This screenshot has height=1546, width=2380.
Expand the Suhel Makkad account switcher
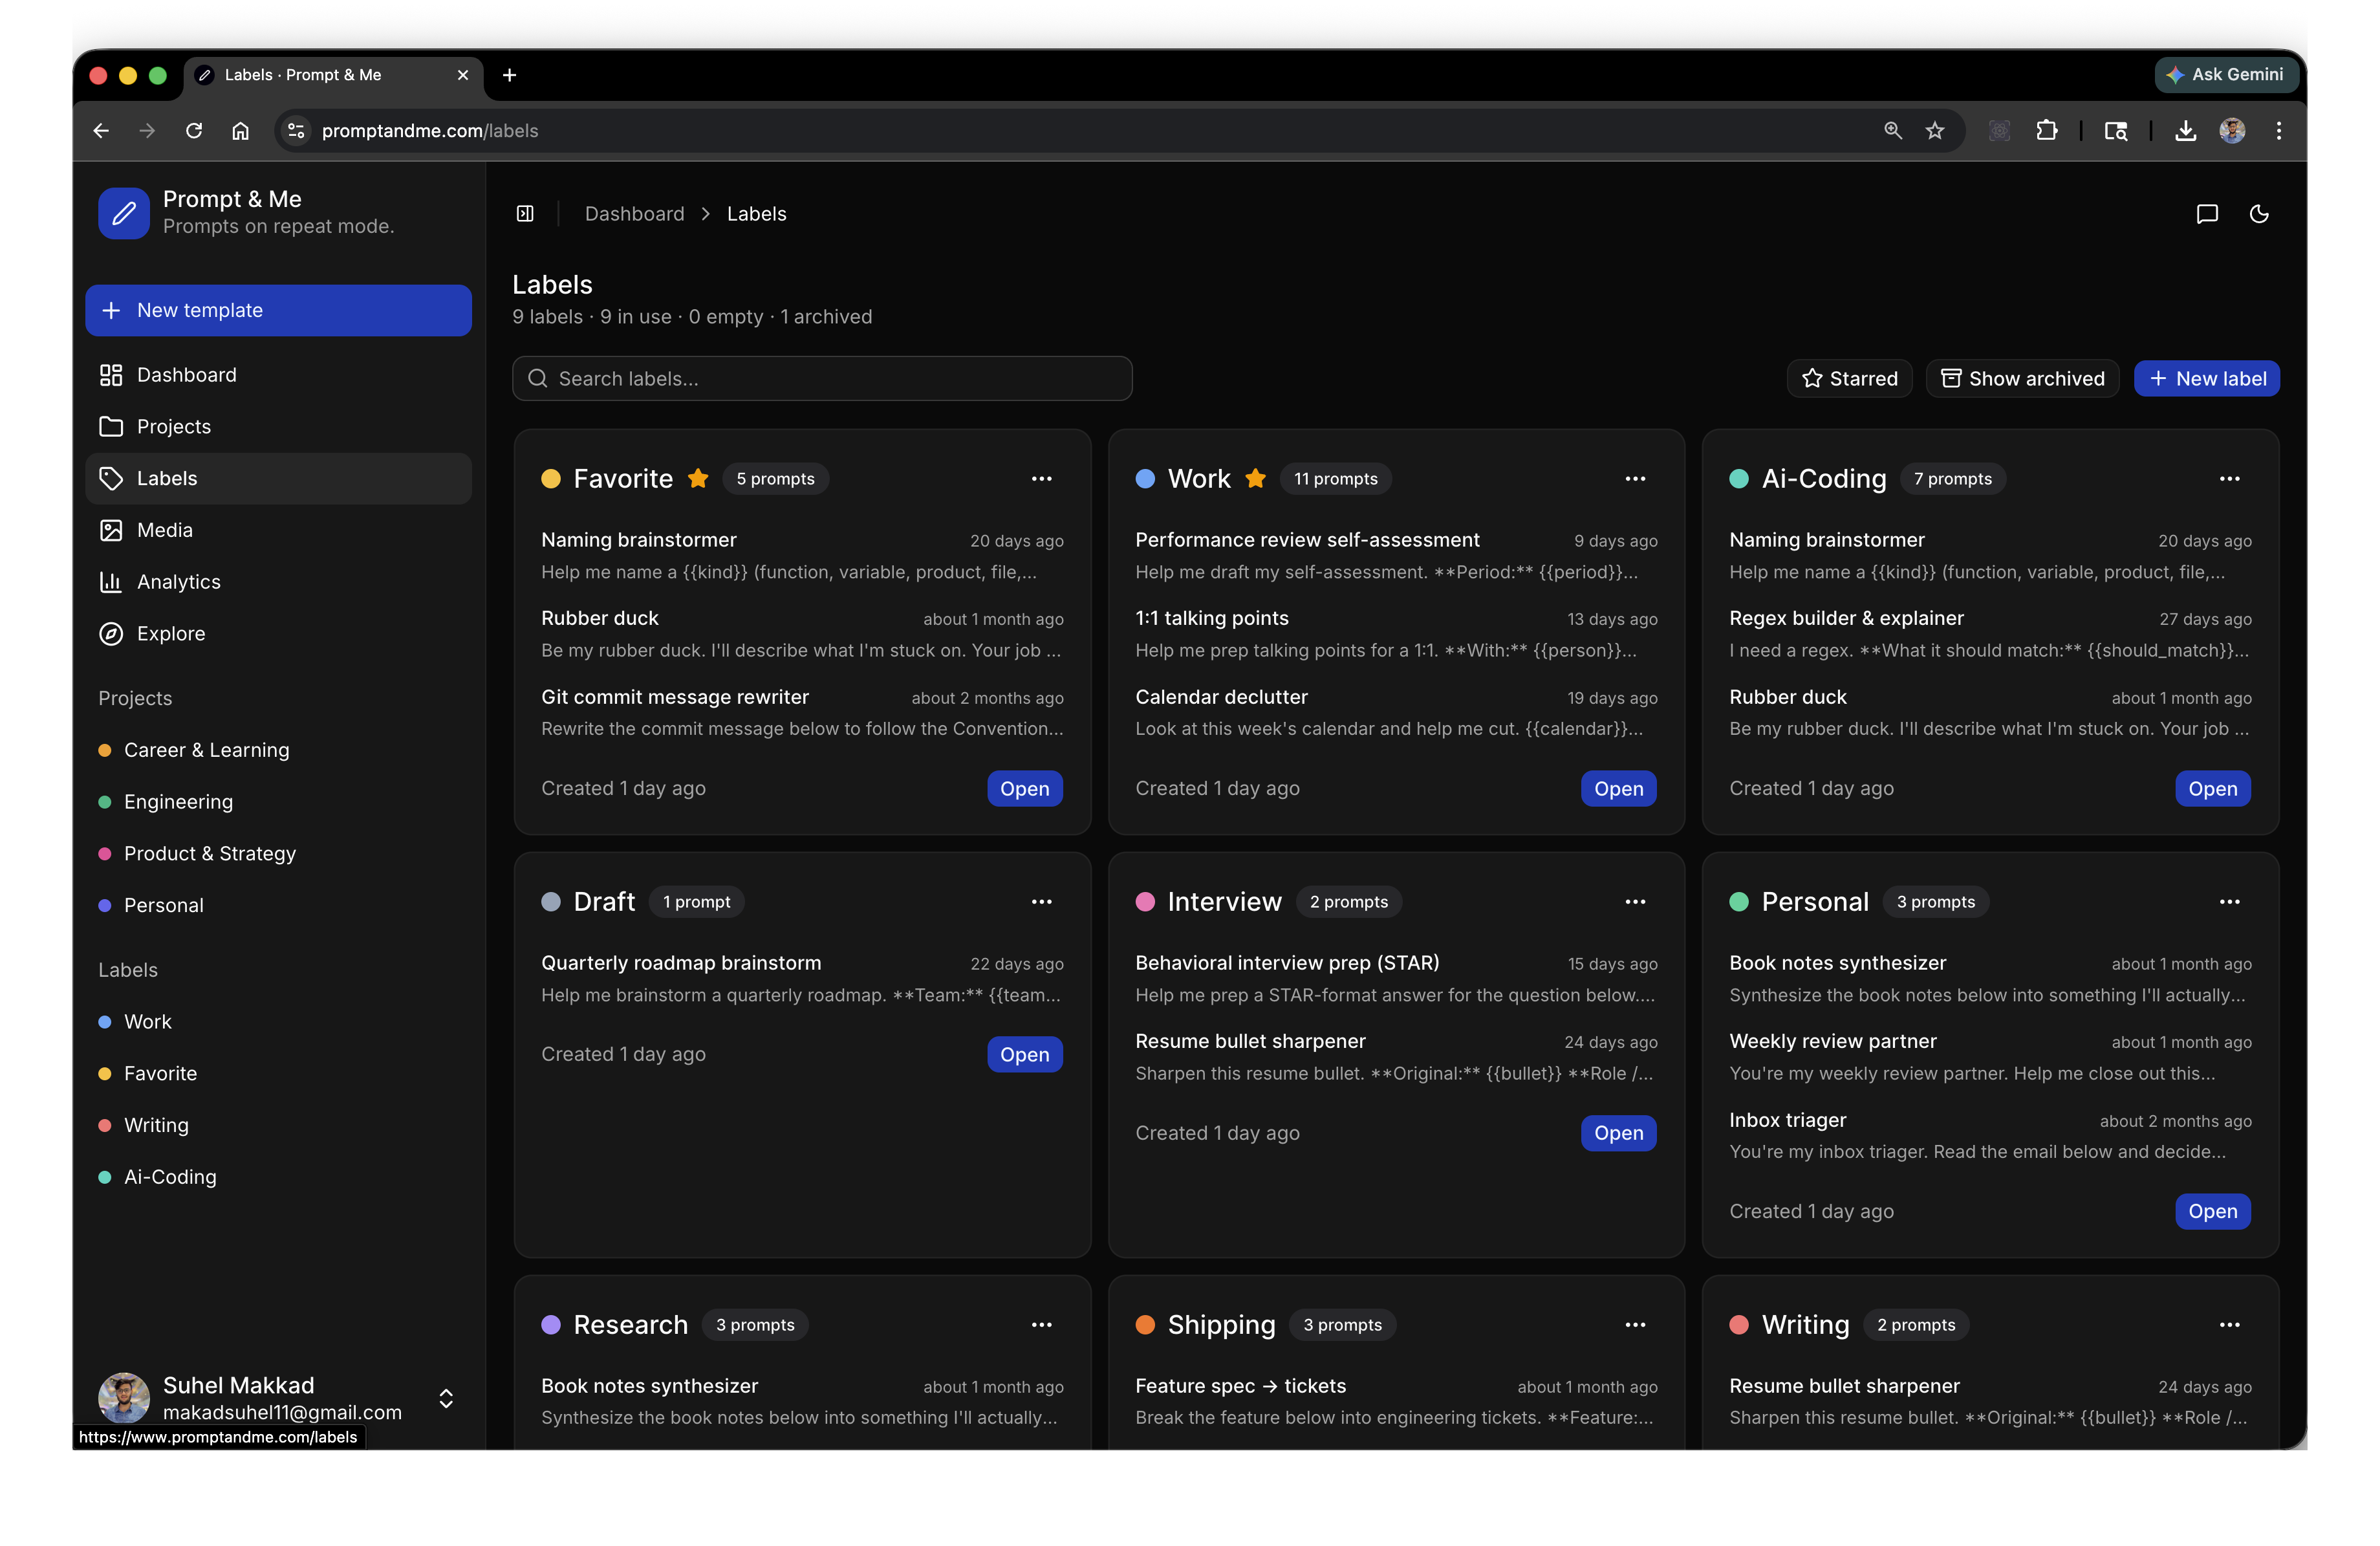pyautogui.click(x=446, y=1398)
